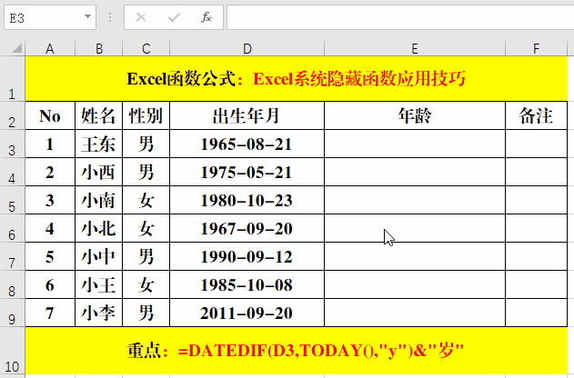The width and height of the screenshot is (574, 378).
Task: Click the 'No' header cell
Action: pos(50,115)
